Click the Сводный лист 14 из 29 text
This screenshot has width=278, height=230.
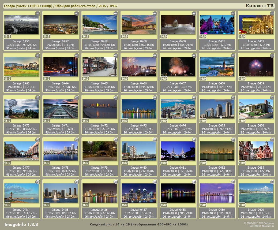tap(139, 224)
